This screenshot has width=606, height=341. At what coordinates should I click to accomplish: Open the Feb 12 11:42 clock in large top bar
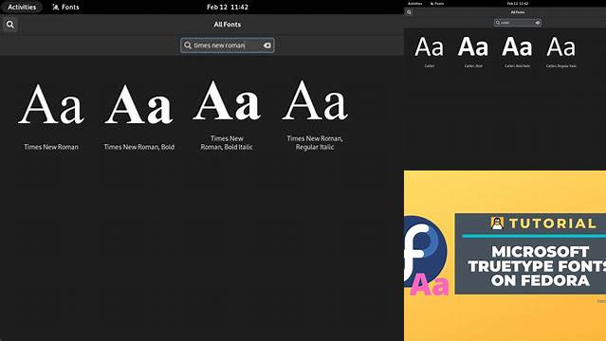(x=228, y=7)
